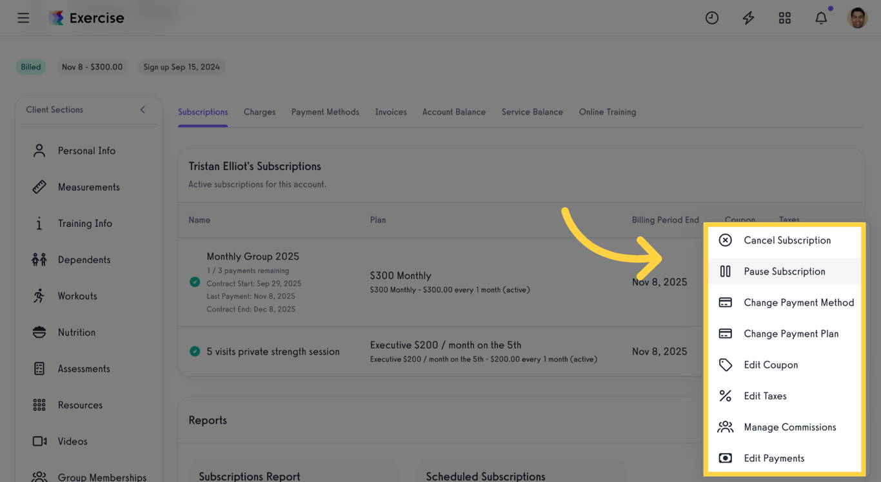This screenshot has width=881, height=482.
Task: Click the Monthly Group 2025 subscription name
Action: point(253,256)
